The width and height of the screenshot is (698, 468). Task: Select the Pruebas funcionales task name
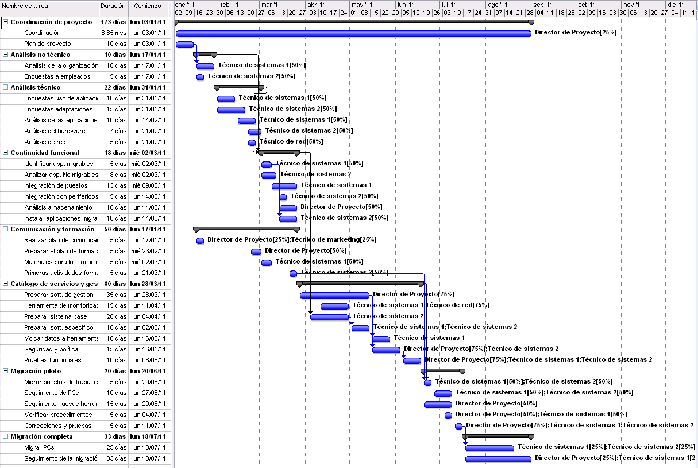point(52,360)
